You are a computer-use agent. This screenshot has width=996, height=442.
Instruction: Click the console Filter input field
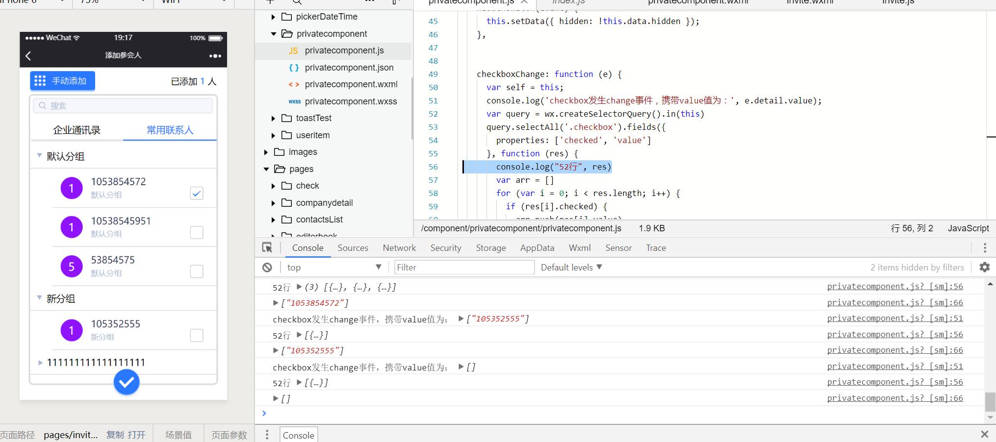click(x=464, y=267)
